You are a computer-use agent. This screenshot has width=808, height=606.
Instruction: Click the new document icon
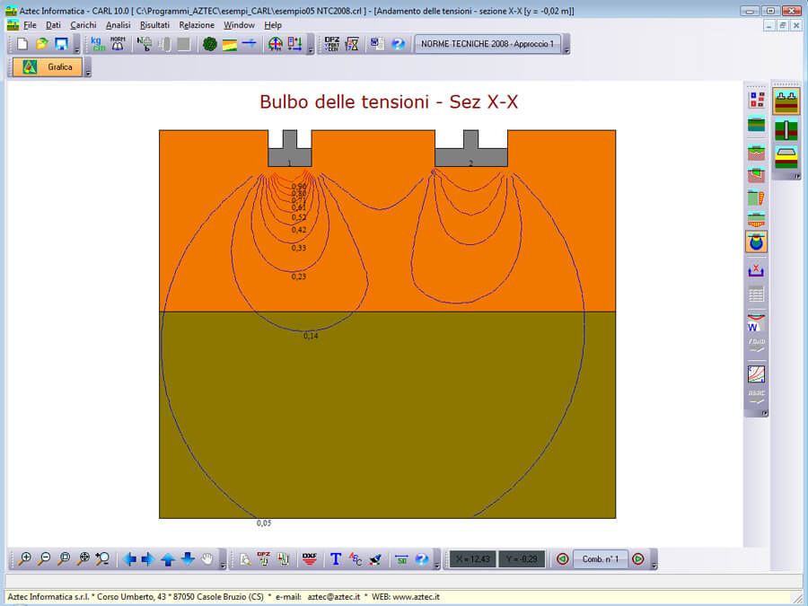point(22,44)
